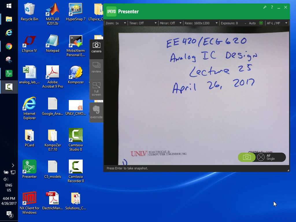Click the "Press Enter to take snapshot." status text

(x=127, y=168)
